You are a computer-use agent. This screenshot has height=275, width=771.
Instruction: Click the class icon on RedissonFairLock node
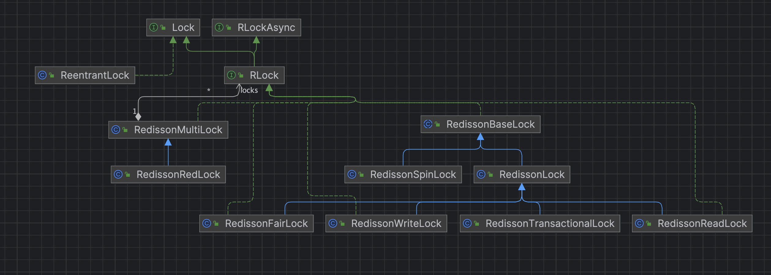207,224
